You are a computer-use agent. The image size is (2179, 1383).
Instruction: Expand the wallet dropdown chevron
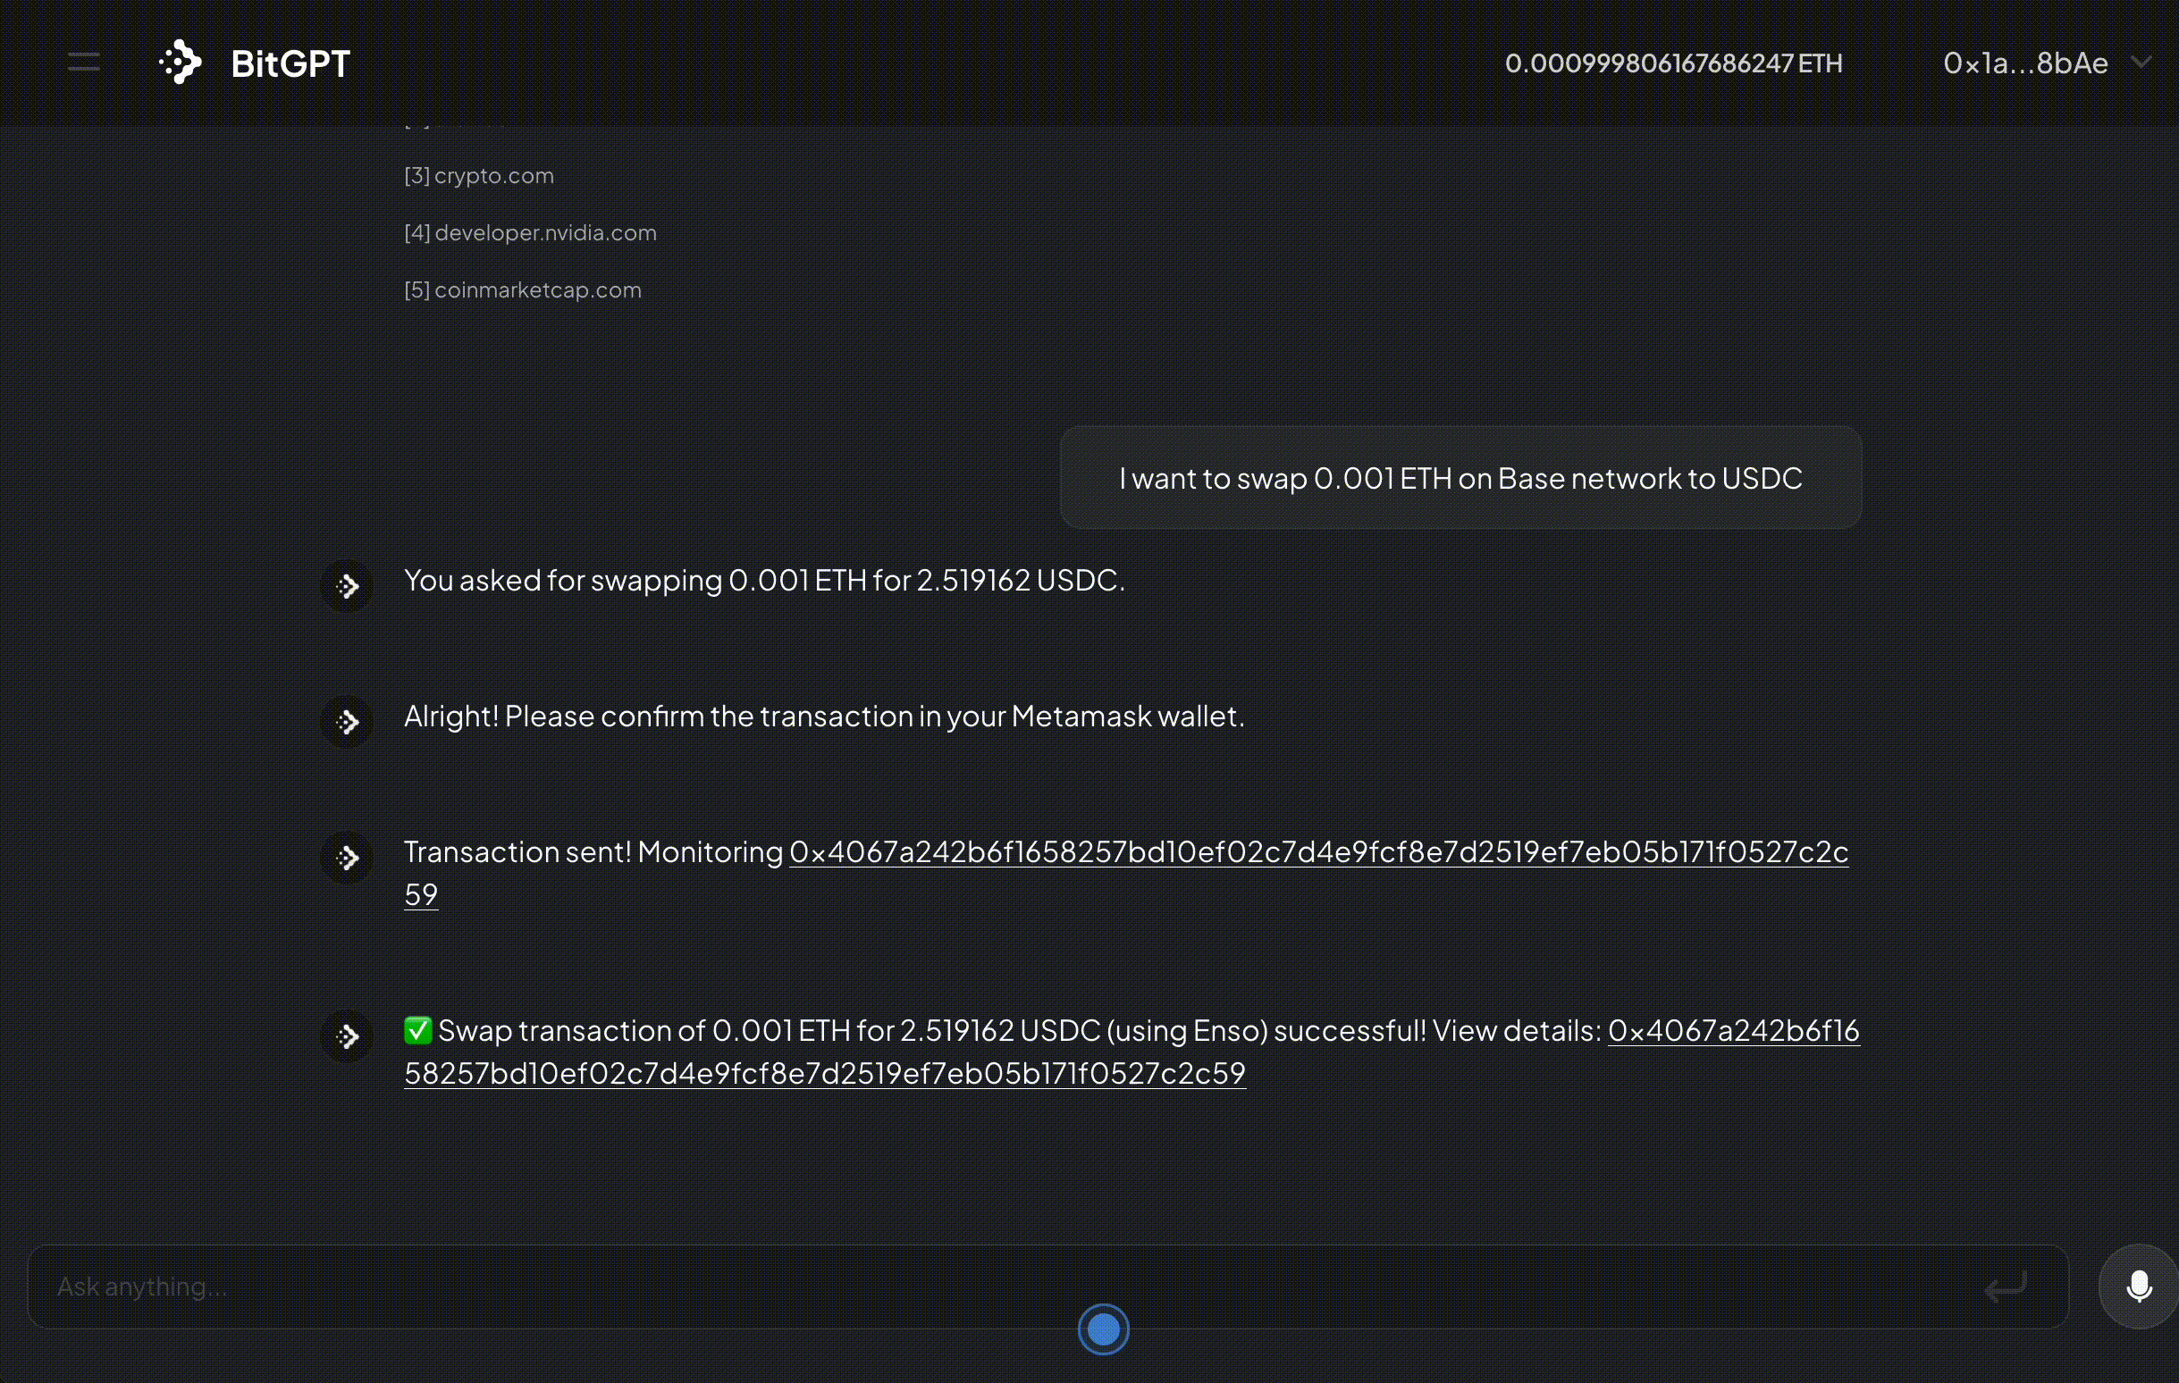click(2141, 63)
